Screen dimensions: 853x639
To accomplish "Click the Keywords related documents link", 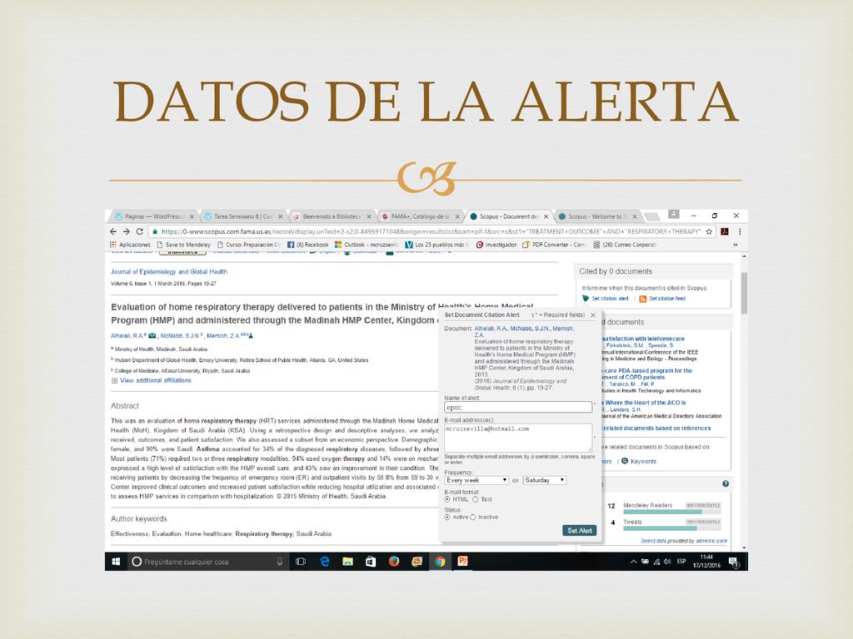I will click(x=644, y=461).
